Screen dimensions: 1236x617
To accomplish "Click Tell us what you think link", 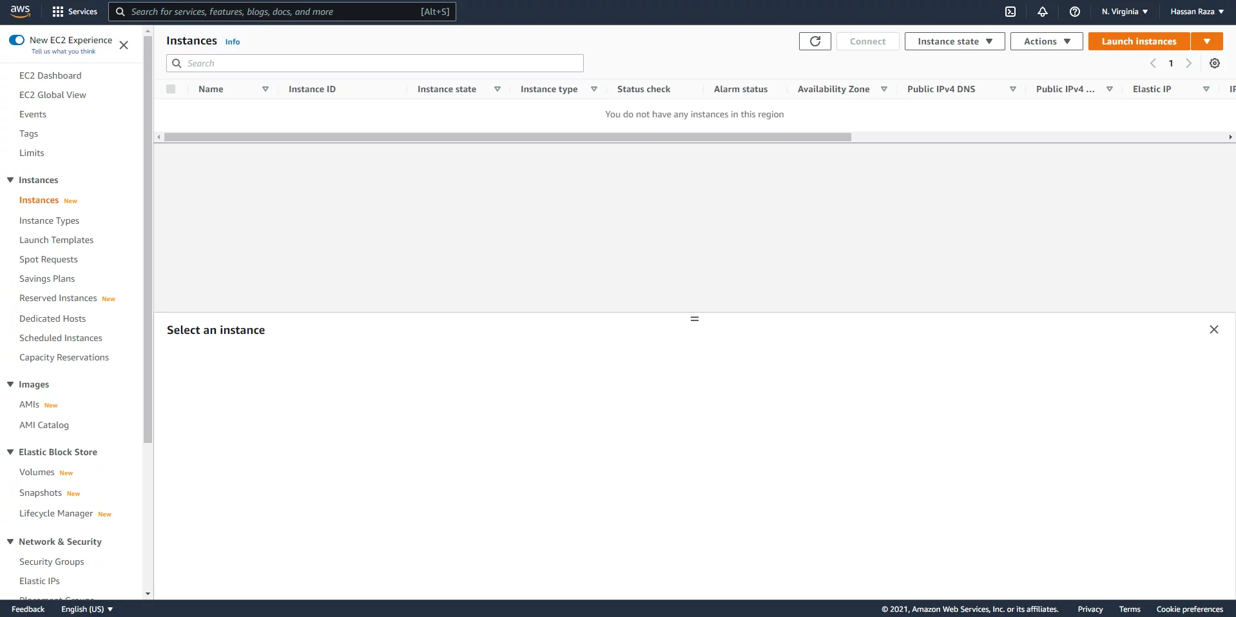I will tap(63, 52).
